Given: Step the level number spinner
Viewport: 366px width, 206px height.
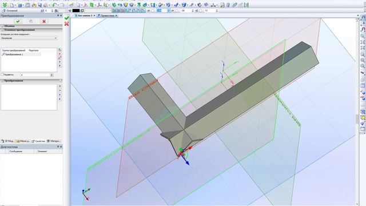Looking at the screenshot, I should (52, 11).
